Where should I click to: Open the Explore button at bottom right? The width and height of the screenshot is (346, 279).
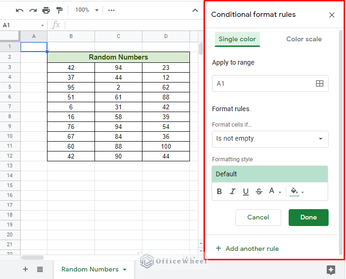(x=330, y=270)
